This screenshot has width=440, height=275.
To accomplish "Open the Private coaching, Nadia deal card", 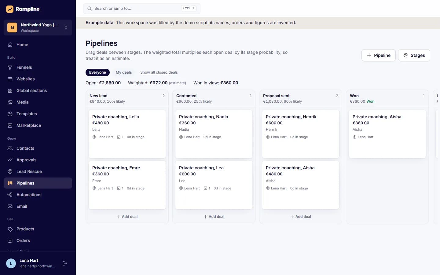I will tap(214, 134).
